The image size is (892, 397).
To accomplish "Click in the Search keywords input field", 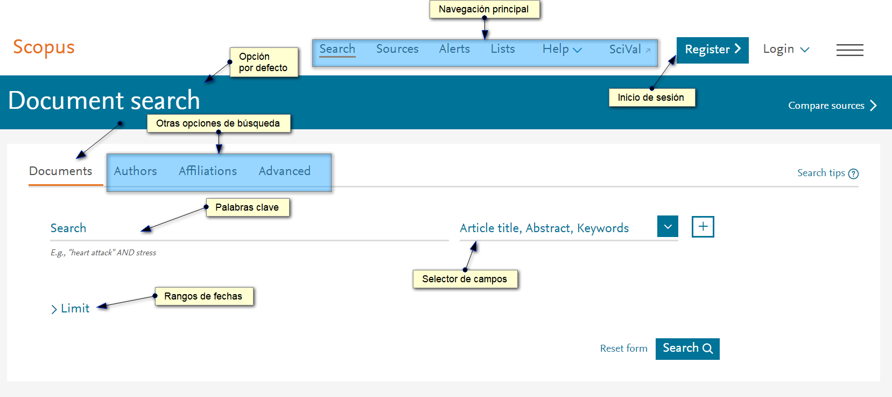I will tap(248, 228).
